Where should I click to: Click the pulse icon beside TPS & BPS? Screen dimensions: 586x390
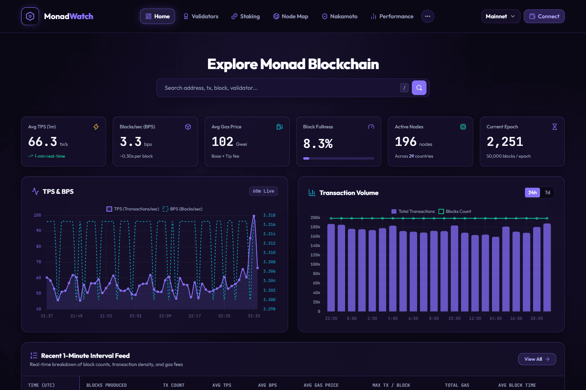tap(35, 191)
